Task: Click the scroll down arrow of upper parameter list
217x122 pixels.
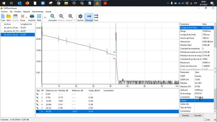Action: click(x=215, y=68)
